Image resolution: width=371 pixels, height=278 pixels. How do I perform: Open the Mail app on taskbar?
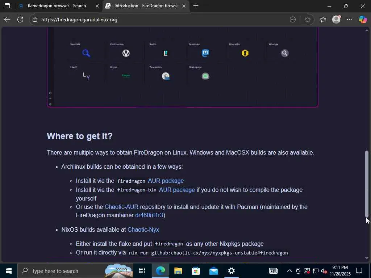pyautogui.click(x=214, y=271)
